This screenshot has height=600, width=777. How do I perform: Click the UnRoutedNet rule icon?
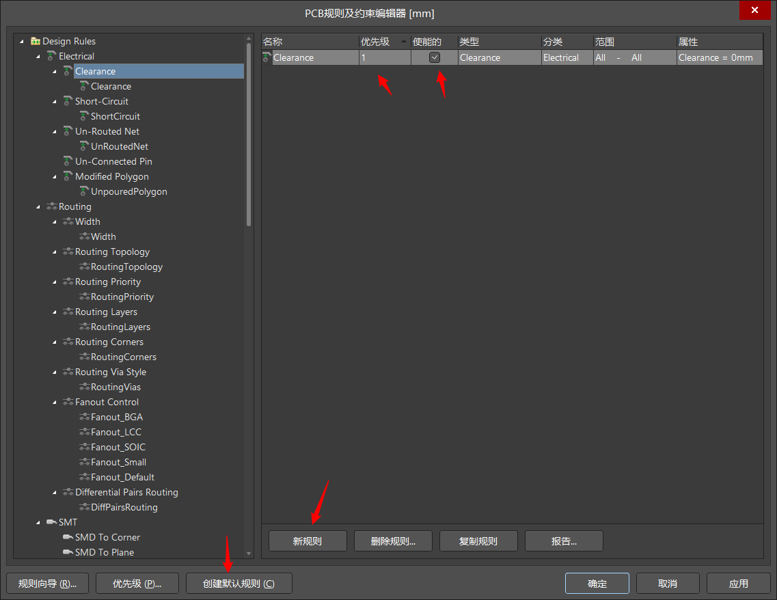[84, 146]
